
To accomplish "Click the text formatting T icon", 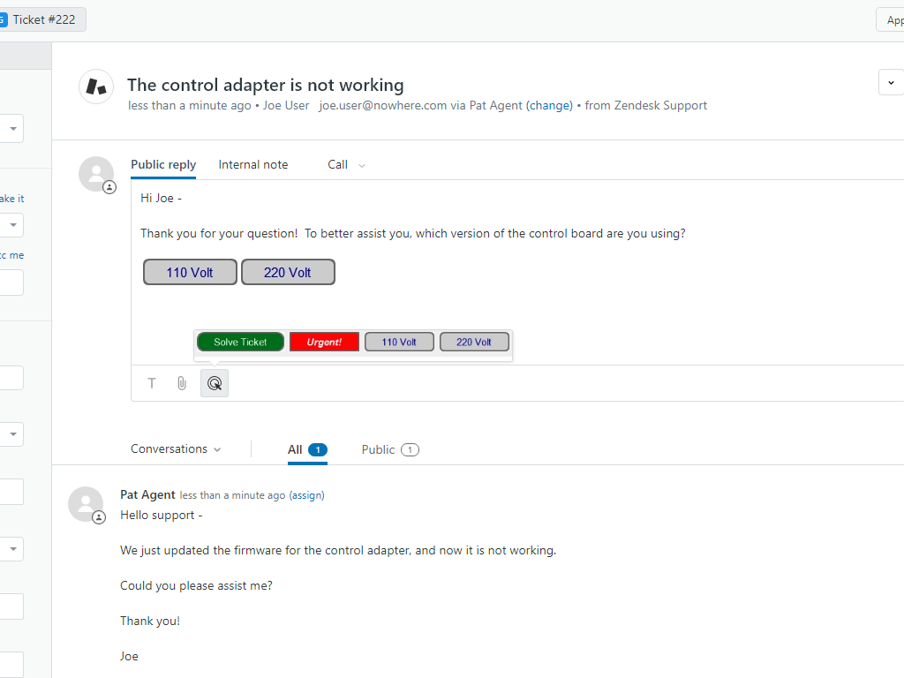I will pos(152,383).
